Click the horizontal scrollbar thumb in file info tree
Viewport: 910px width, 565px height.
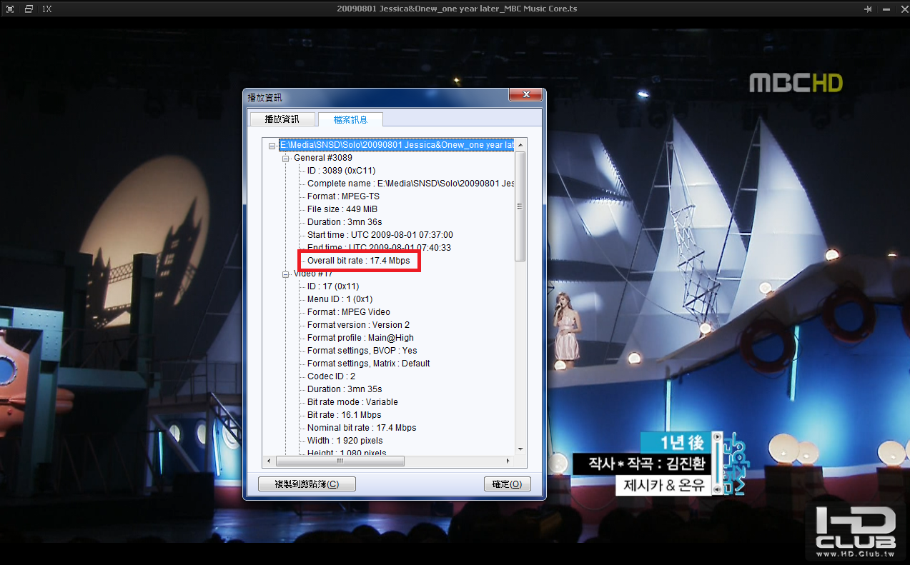coord(340,461)
